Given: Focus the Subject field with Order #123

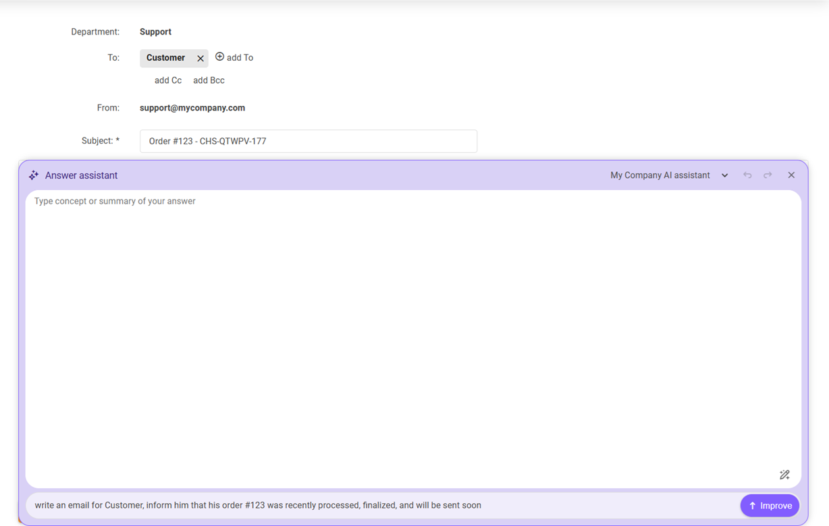Looking at the screenshot, I should (308, 142).
